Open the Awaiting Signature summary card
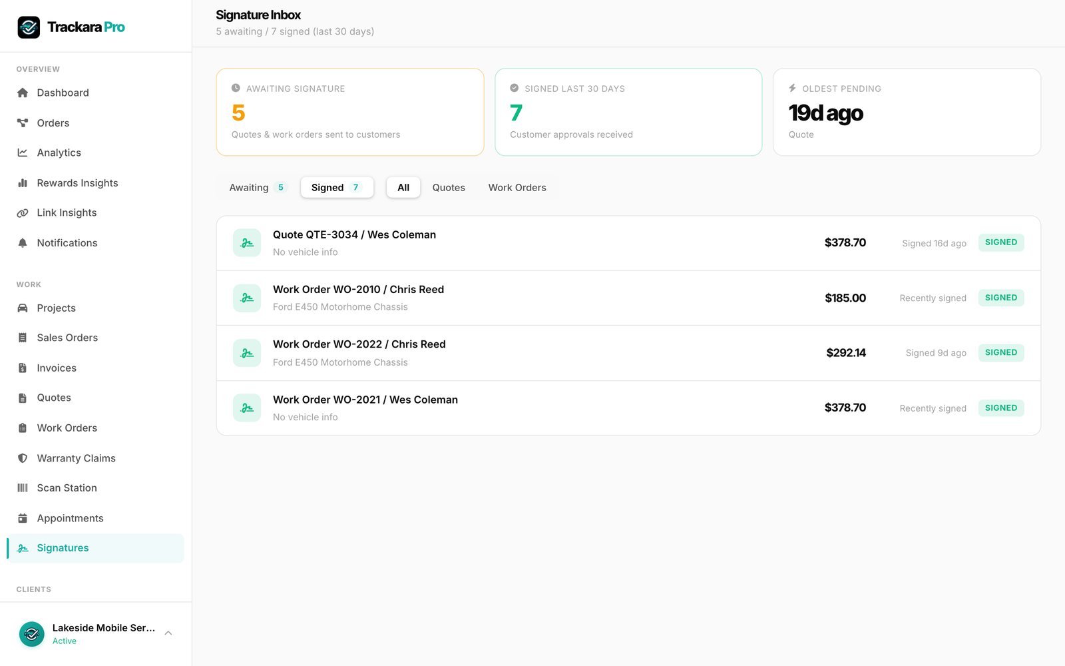This screenshot has height=666, width=1065. pos(350,112)
